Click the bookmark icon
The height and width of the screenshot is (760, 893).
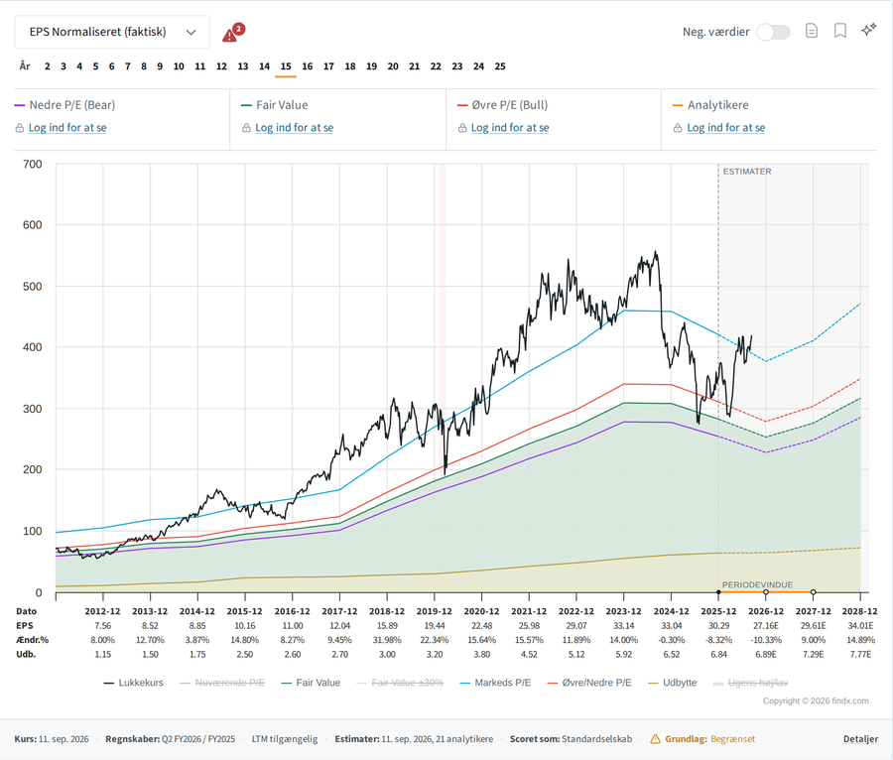click(x=840, y=31)
